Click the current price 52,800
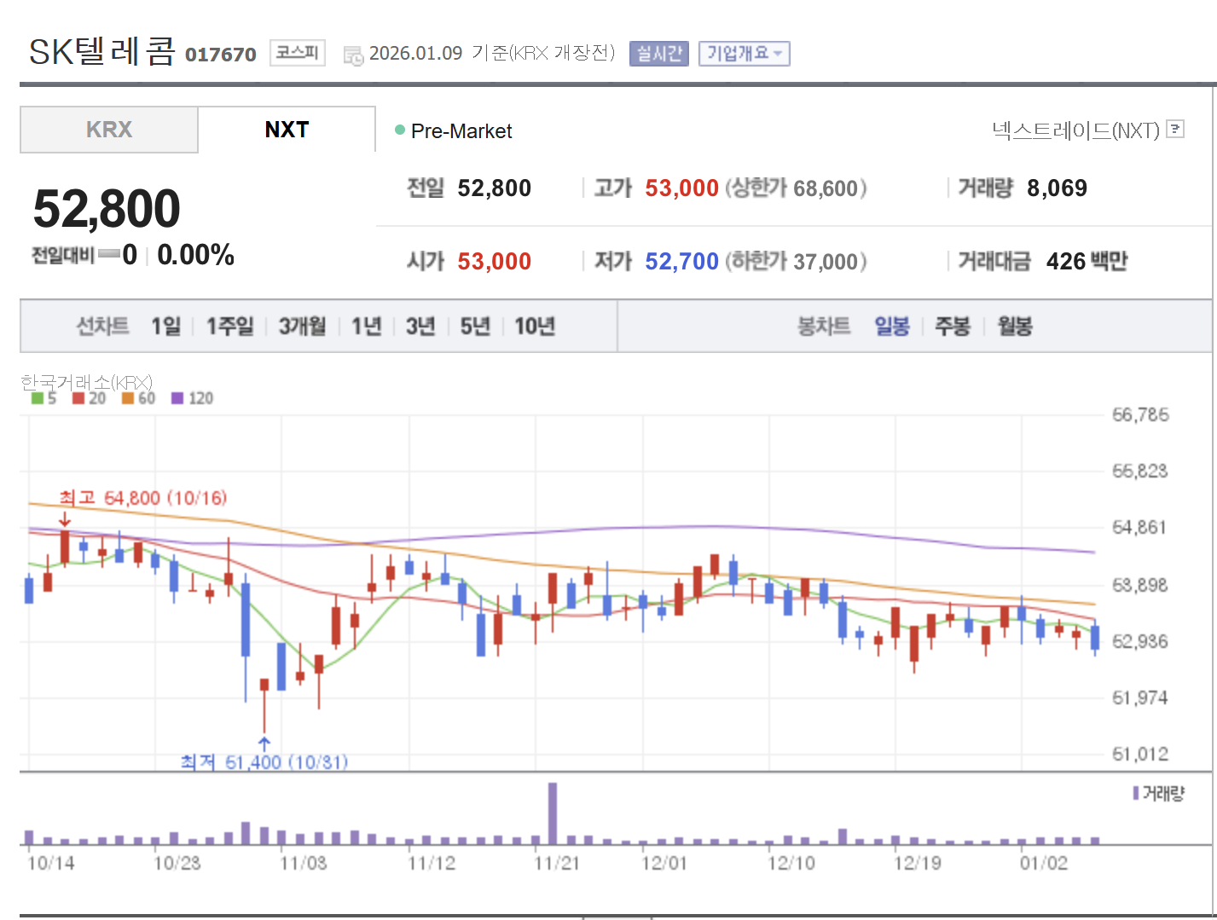The width and height of the screenshot is (1217, 920). [x=107, y=209]
